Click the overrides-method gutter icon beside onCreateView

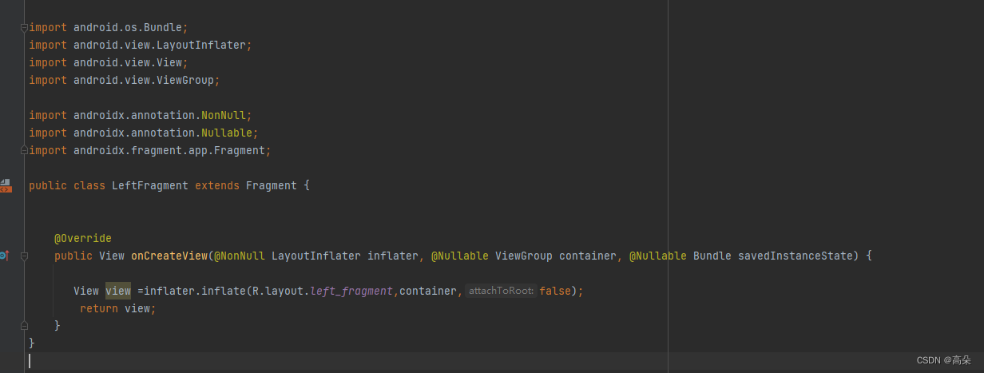pyautogui.click(x=4, y=256)
